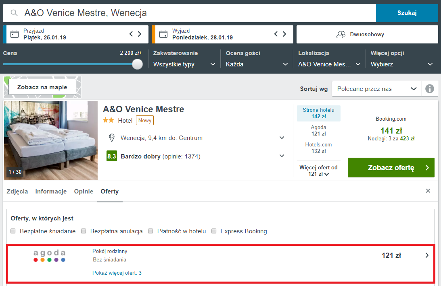Close the hotel details panel
Image resolution: width=441 pixels, height=286 pixels.
428,191
